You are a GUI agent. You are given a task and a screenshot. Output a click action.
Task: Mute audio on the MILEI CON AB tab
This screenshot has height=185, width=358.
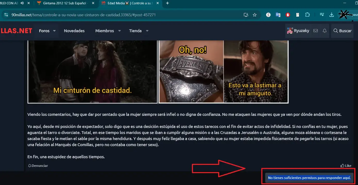[22, 3]
